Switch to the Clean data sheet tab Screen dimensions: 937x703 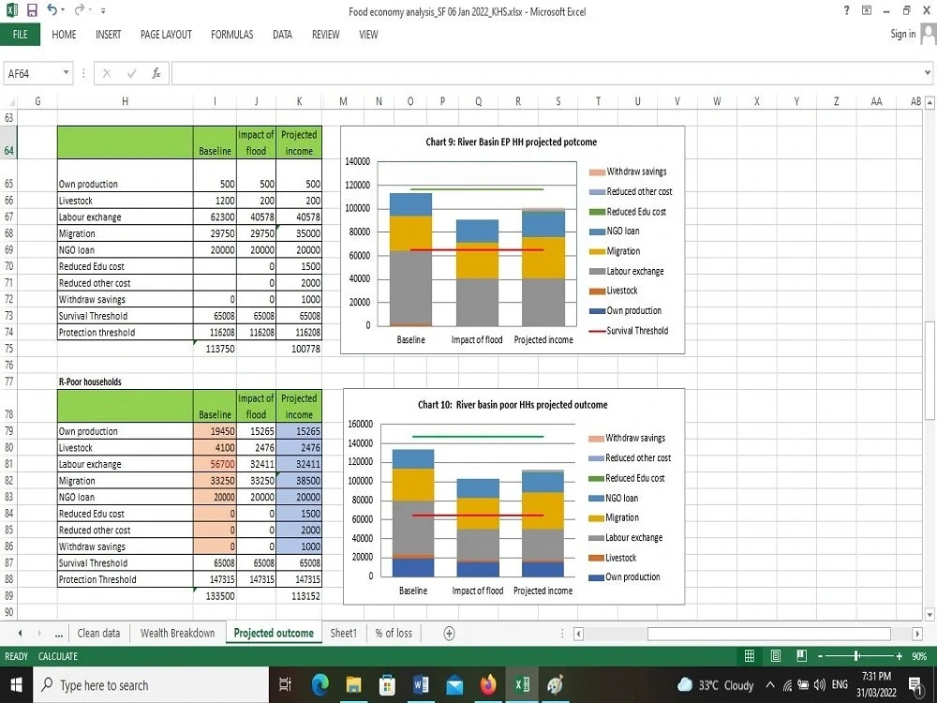point(98,633)
